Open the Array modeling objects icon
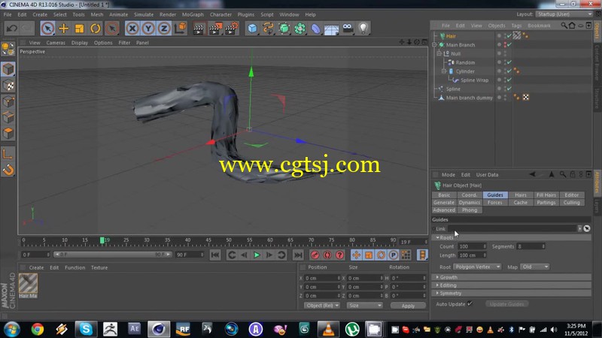Viewport: 602px width, 338px height. 299,29
